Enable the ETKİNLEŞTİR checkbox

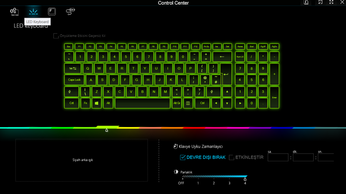point(231,157)
